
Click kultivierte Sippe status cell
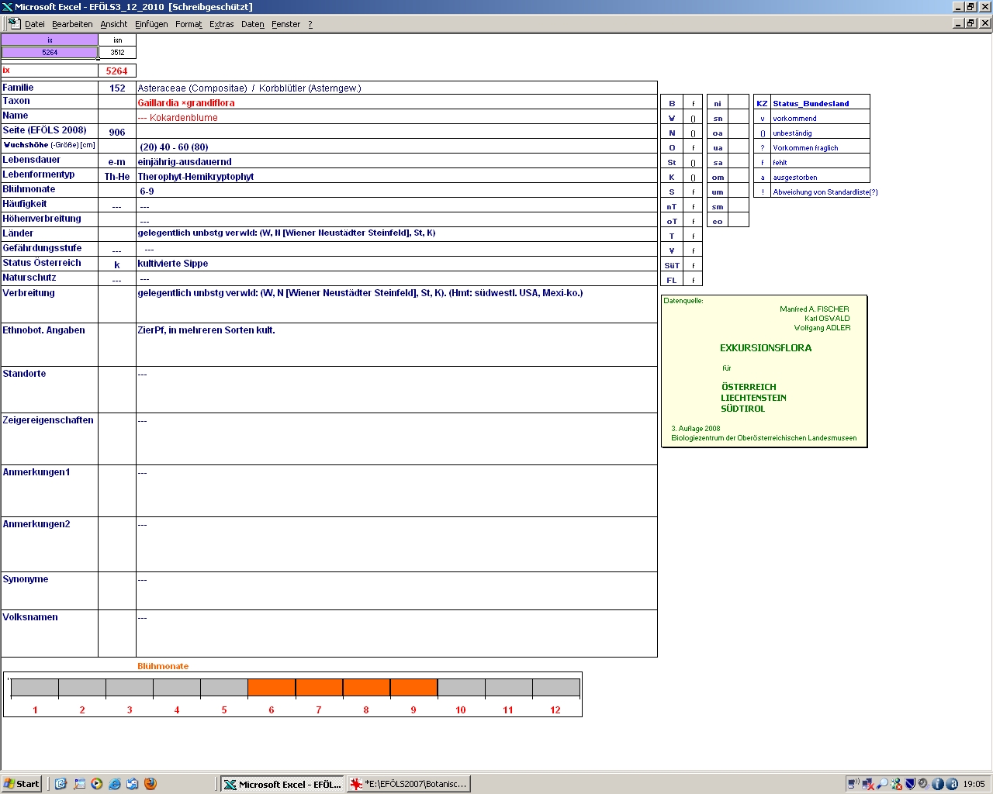click(396, 264)
